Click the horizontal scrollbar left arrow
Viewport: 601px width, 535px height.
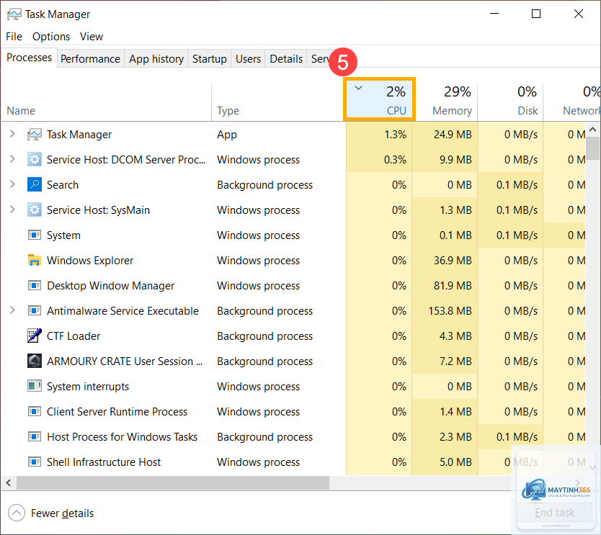click(9, 482)
